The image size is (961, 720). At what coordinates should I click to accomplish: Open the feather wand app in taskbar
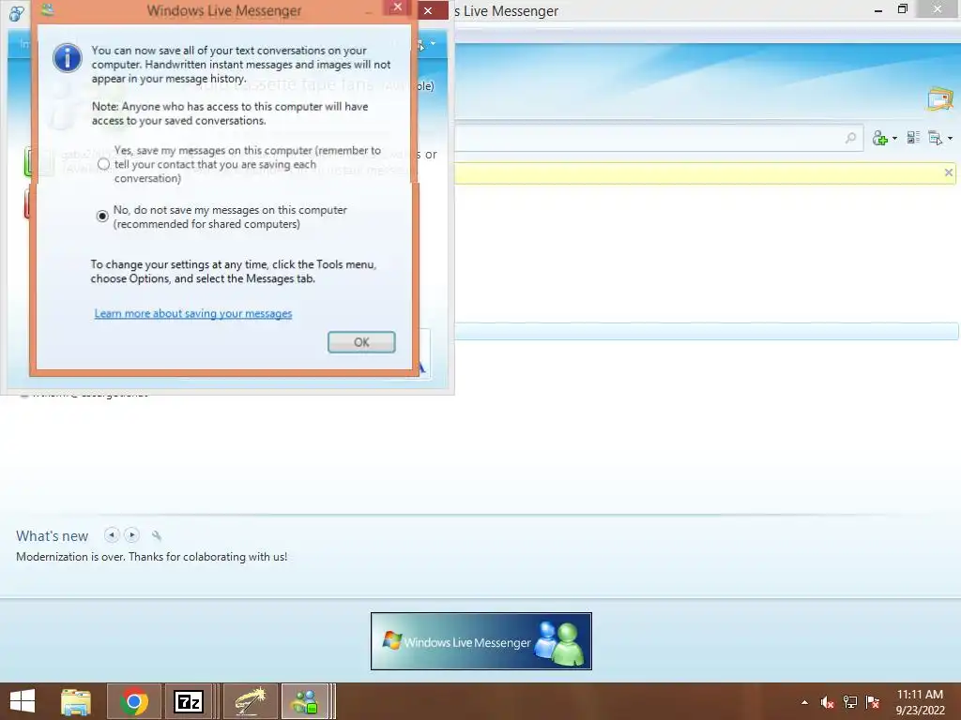point(250,701)
